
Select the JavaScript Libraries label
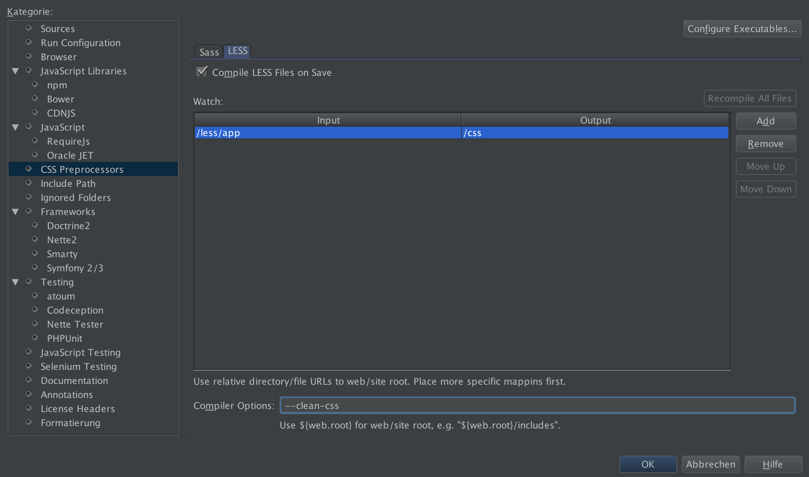click(x=83, y=71)
